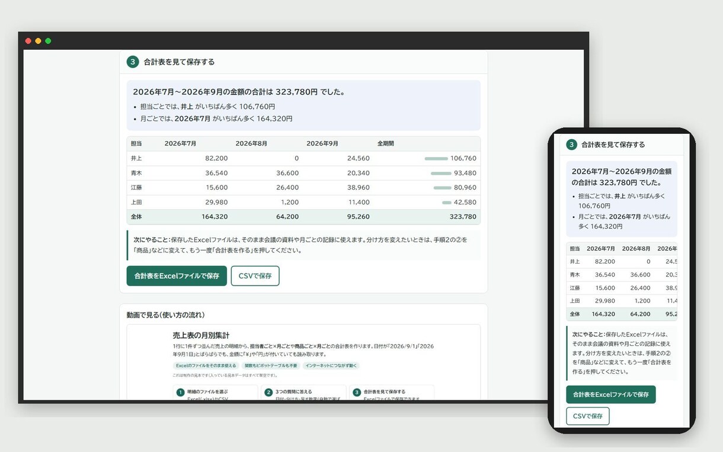
Task: Click the green maximize dot of desktop window
Action: tap(48, 41)
